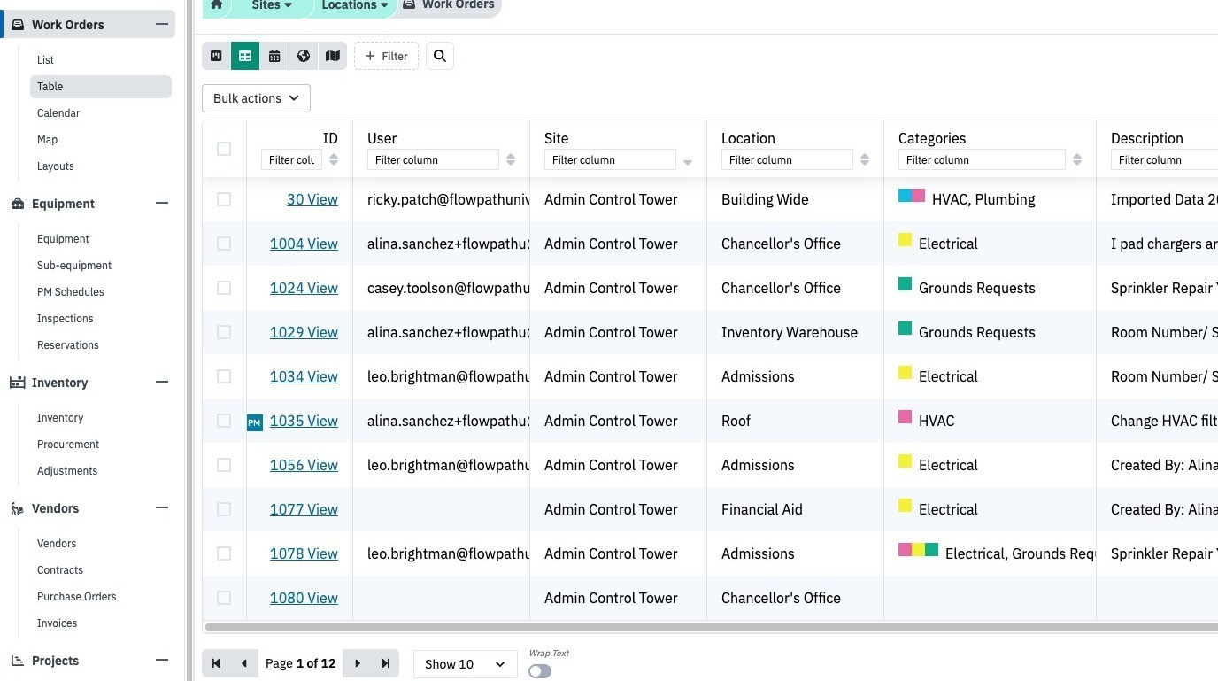The width and height of the screenshot is (1218, 681).
Task: Go to Purchase Orders in the sidebar
Action: (77, 597)
